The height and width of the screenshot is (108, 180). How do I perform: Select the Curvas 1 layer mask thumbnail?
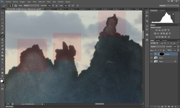tap(162, 54)
